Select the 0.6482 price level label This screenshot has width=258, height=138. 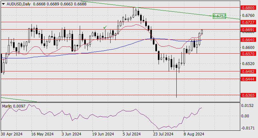(x=248, y=71)
